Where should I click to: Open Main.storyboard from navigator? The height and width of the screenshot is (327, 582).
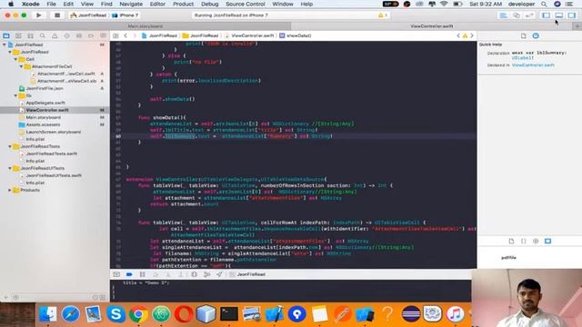(x=44, y=117)
